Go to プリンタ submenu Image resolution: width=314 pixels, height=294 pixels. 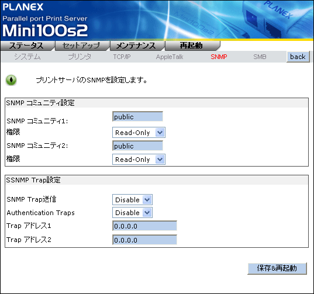coord(80,57)
